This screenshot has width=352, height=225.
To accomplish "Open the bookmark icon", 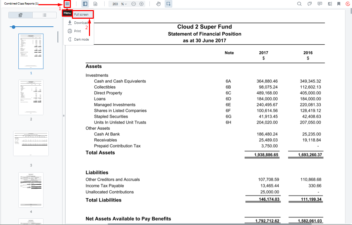I will tap(339, 4).
